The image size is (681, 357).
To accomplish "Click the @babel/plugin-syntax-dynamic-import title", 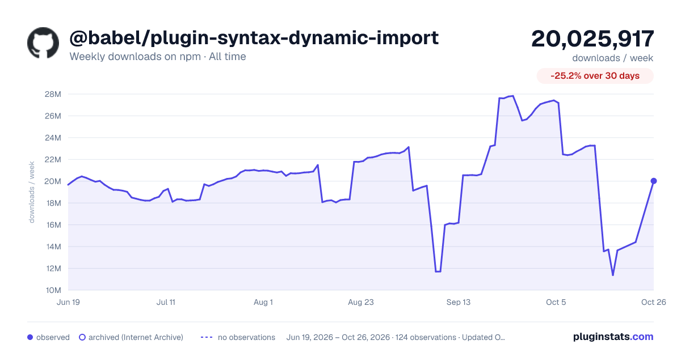I will click(x=254, y=38).
